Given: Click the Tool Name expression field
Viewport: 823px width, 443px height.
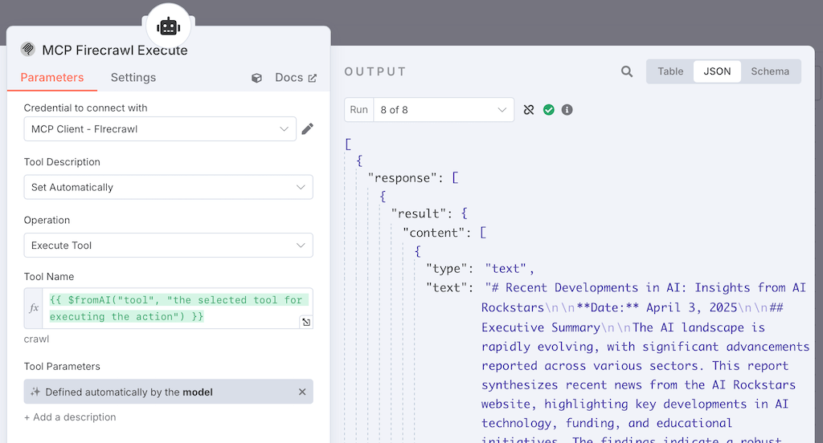Looking at the screenshot, I should pyautogui.click(x=178, y=308).
